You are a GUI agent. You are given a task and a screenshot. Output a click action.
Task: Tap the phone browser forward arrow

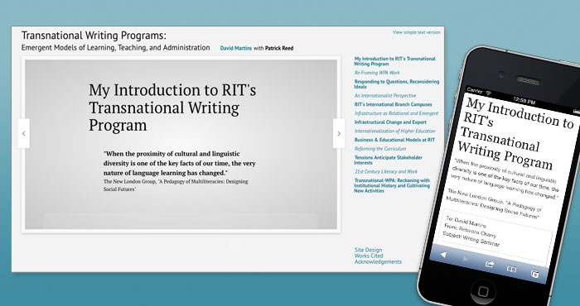[x=466, y=259]
